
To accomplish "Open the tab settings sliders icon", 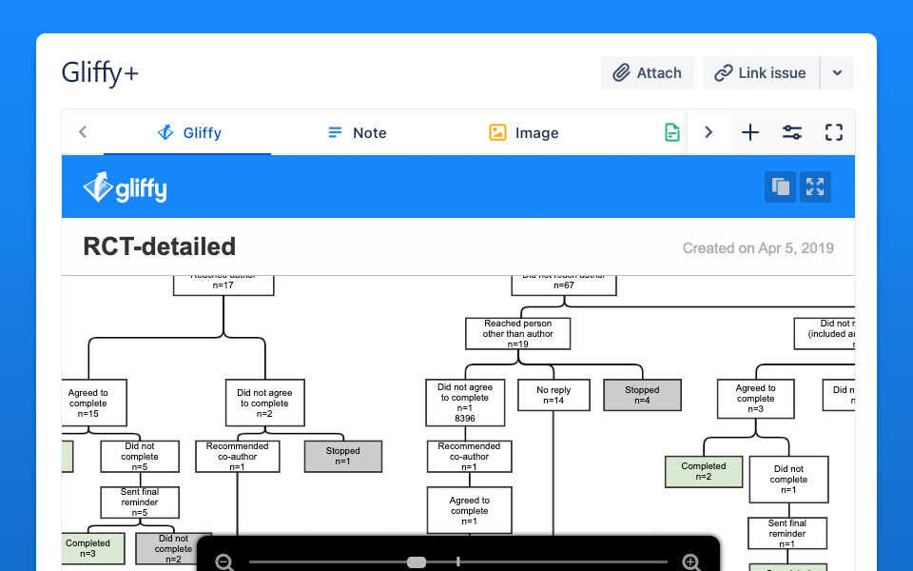I will 792,132.
